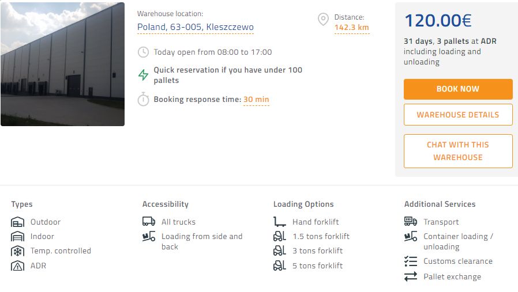Click the distance map pin icon
The height and width of the screenshot is (292, 518).
click(324, 20)
